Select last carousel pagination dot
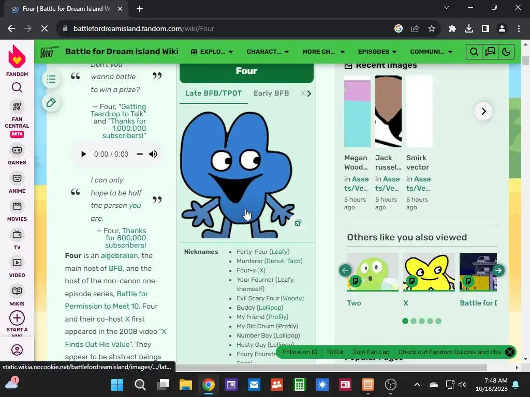The width and height of the screenshot is (530, 397). click(438, 321)
